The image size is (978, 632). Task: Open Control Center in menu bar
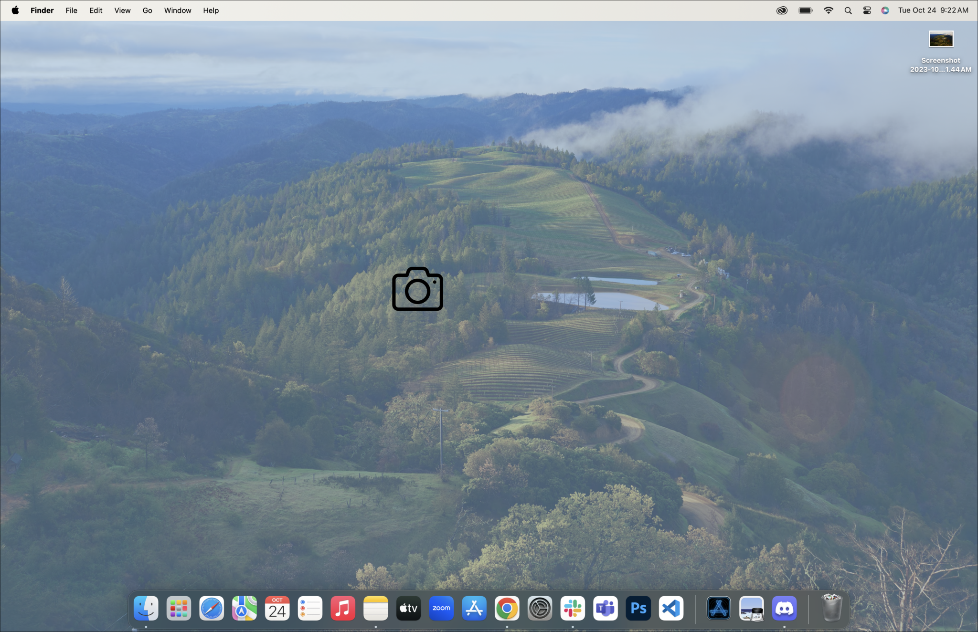(867, 11)
